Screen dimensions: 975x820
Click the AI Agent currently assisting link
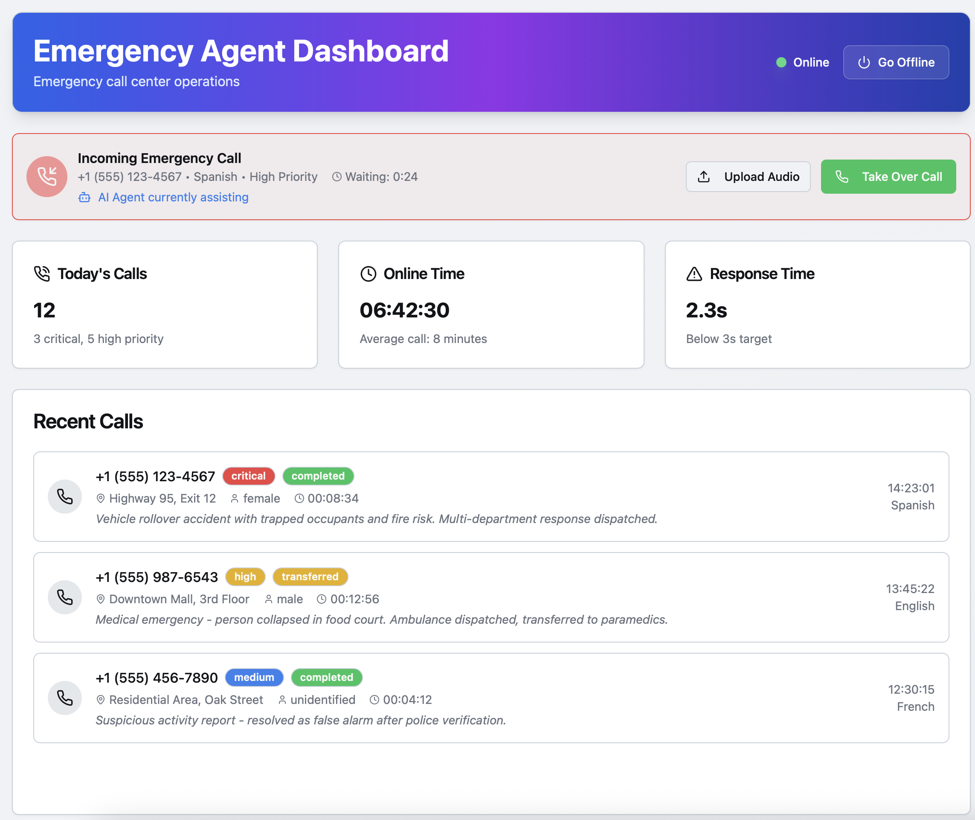(x=173, y=197)
